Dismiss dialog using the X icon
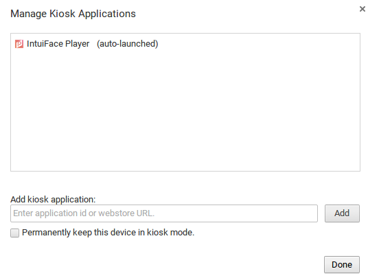Viewport: 368px width, 280px height. pyautogui.click(x=363, y=9)
